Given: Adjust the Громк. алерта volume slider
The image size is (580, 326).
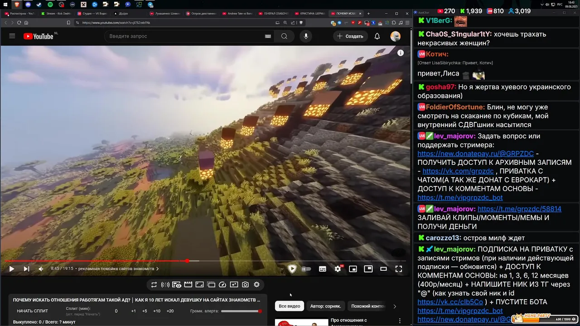Looking at the screenshot, I should [x=242, y=311].
